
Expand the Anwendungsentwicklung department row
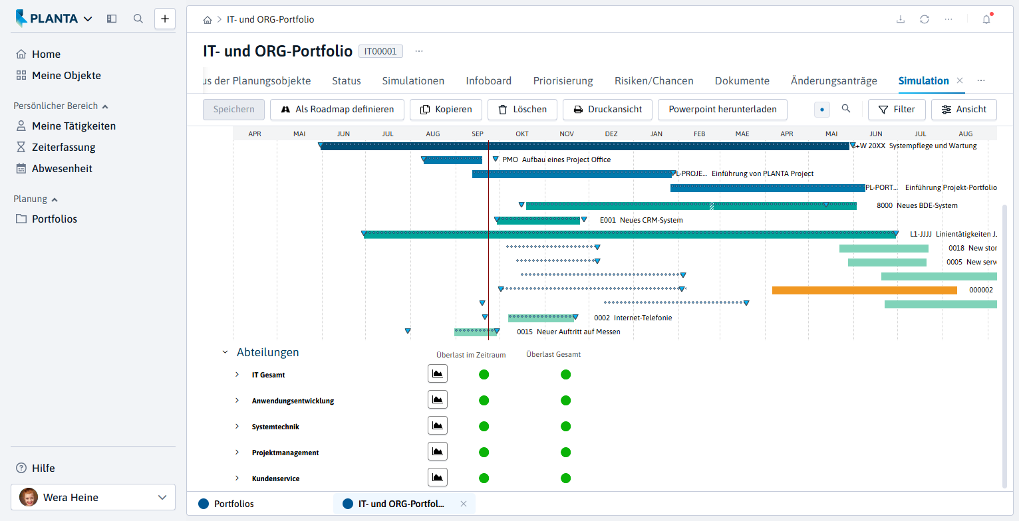click(x=237, y=401)
